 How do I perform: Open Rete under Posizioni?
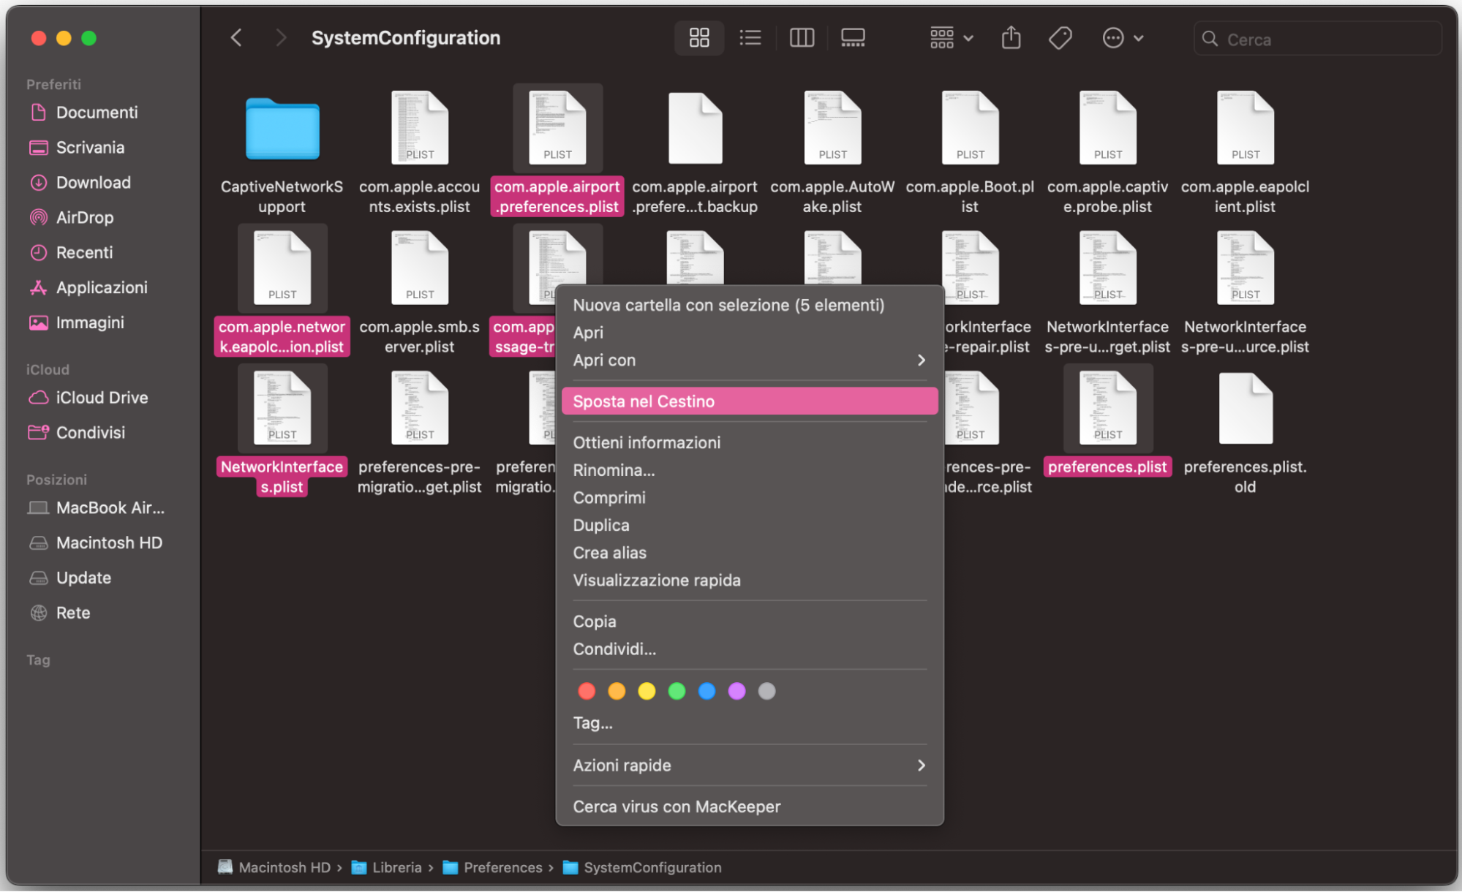tap(72, 613)
